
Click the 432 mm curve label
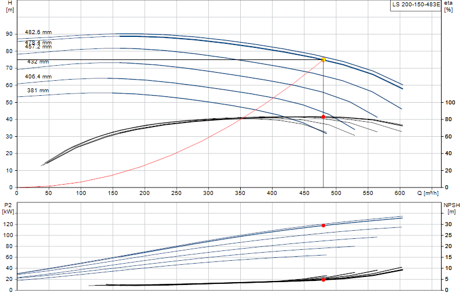pyautogui.click(x=38, y=62)
